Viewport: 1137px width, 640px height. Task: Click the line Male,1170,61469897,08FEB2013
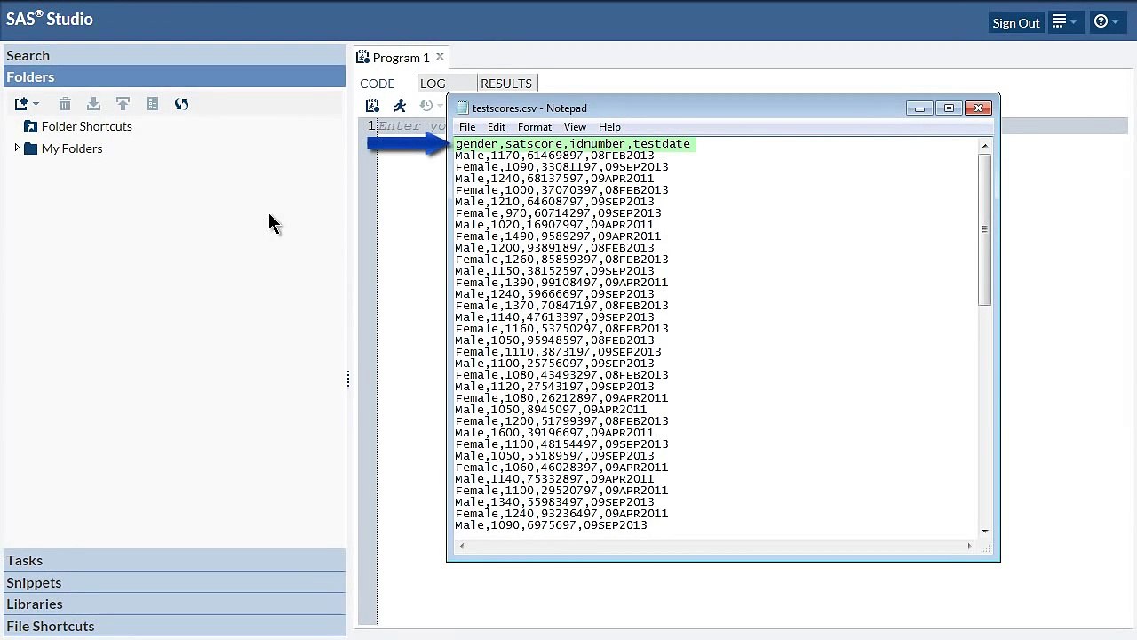tap(554, 156)
